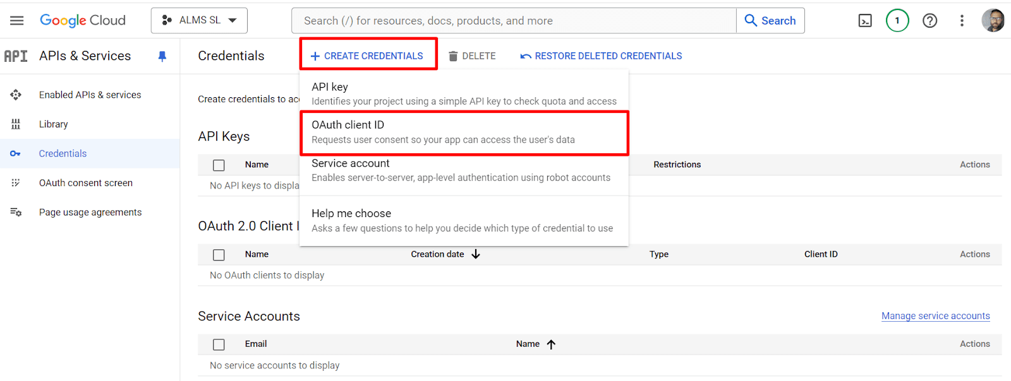
Task: Open the hamburger navigation menu
Action: click(17, 21)
